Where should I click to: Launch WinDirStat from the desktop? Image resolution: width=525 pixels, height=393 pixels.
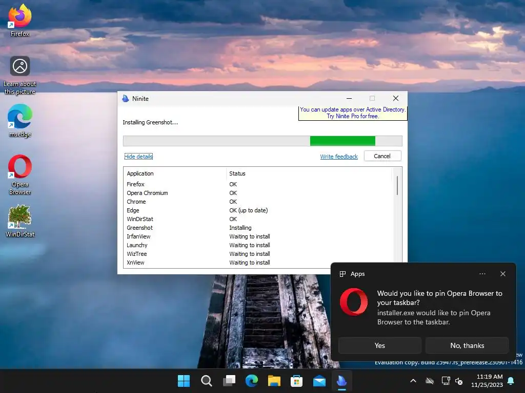(x=20, y=221)
